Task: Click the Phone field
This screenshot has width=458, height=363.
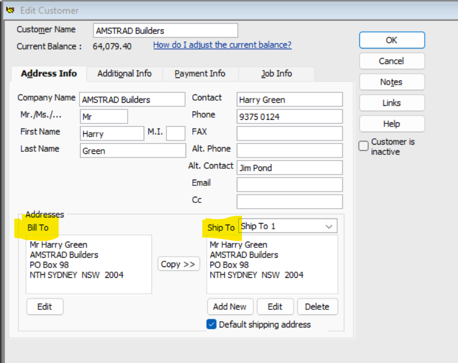Action: [290, 116]
